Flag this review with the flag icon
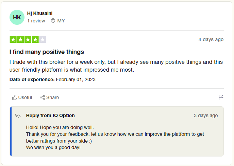234x166 pixels. click(221, 97)
